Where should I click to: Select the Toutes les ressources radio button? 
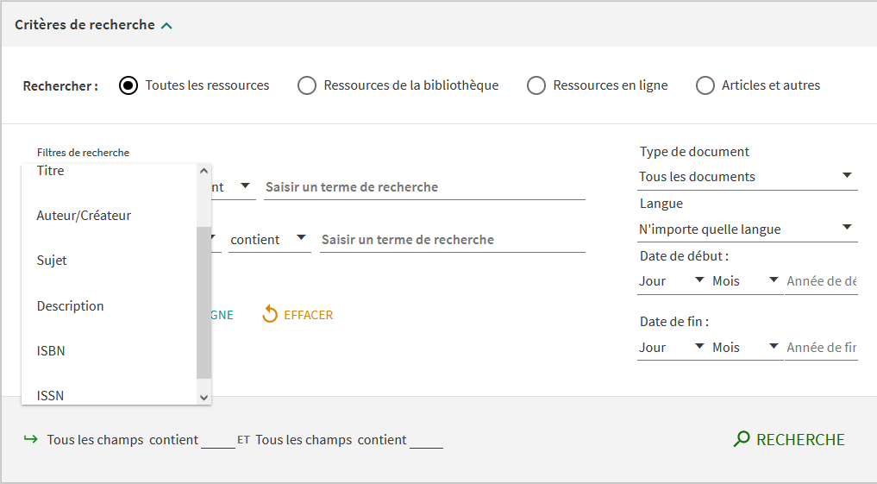128,85
